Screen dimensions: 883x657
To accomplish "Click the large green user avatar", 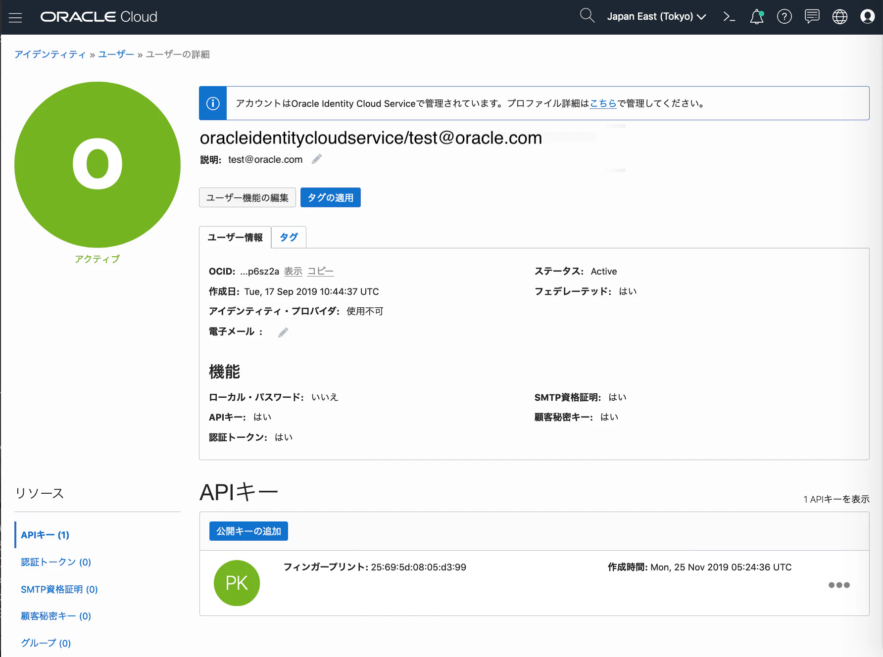I will 98,165.
